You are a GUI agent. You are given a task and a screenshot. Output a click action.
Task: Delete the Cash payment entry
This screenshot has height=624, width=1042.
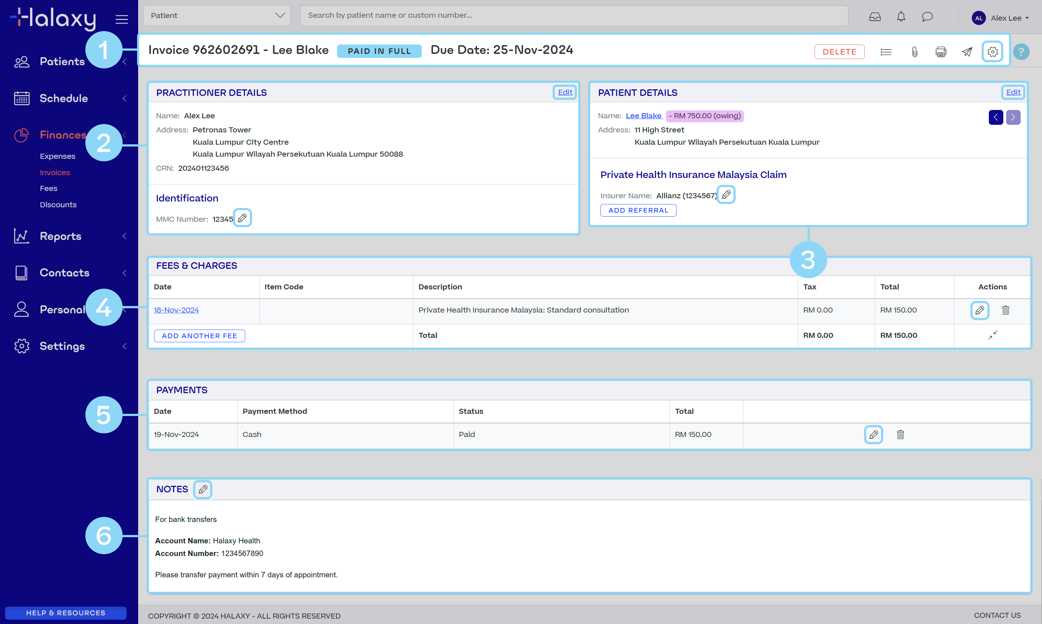[x=900, y=434]
